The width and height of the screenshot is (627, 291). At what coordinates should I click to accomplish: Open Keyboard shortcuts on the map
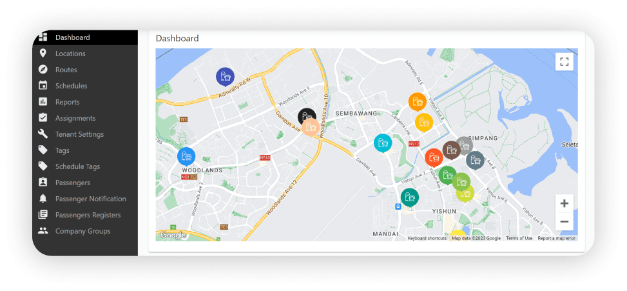[427, 238]
